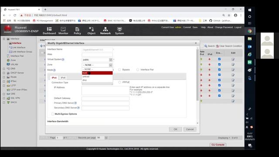Click edit icon in last table row
The width and height of the screenshot is (279, 157).
pos(233,101)
